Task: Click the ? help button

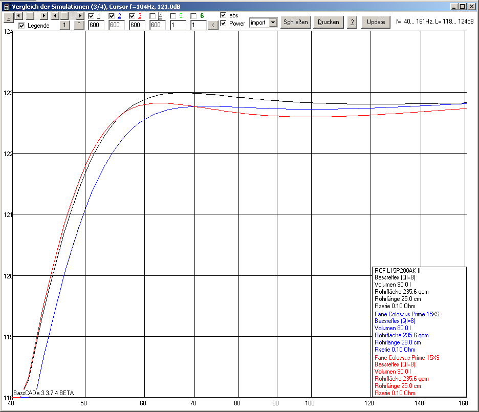Action: [x=352, y=22]
